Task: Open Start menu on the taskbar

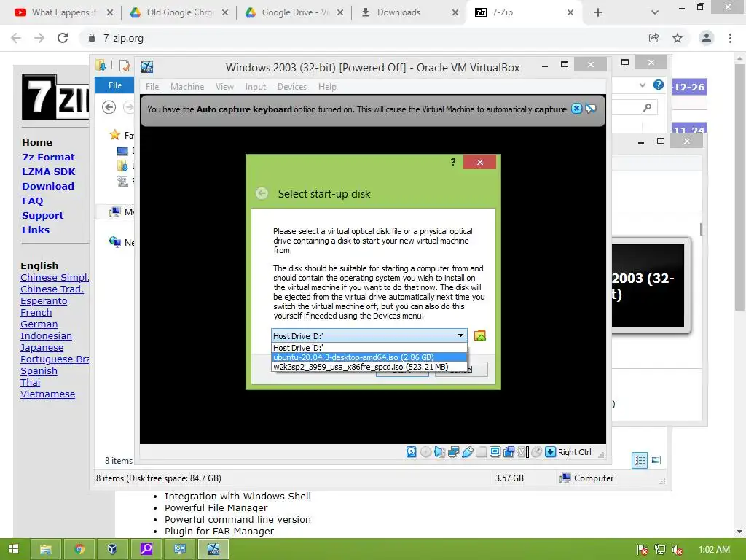Action: click(x=13, y=550)
